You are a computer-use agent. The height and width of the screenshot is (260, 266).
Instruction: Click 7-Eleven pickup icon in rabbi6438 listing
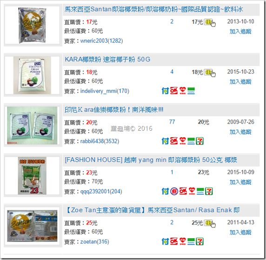pos(199,141)
